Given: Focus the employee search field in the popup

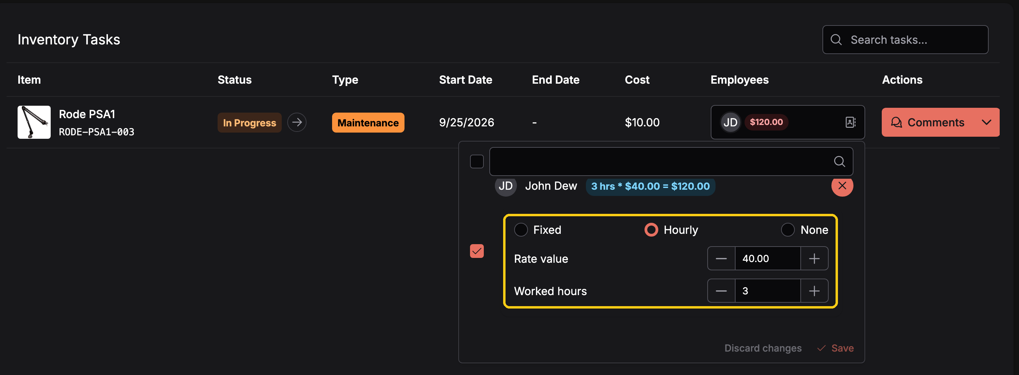Looking at the screenshot, I should tap(671, 162).
